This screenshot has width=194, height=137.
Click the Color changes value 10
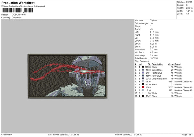pos(151,23)
